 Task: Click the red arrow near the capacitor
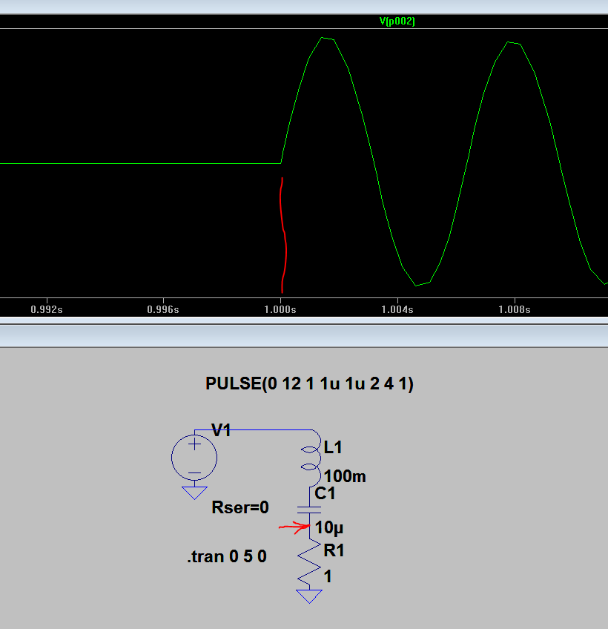pos(294,528)
